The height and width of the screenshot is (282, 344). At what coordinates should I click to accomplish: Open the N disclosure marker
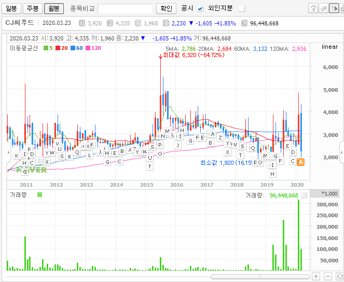[x=163, y=136]
